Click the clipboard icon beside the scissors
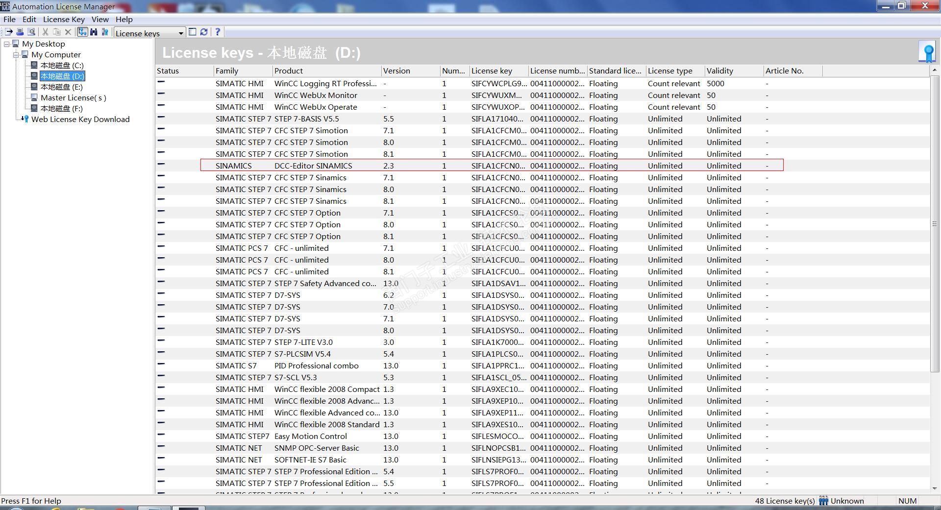The height and width of the screenshot is (510, 941). pyautogui.click(x=57, y=32)
